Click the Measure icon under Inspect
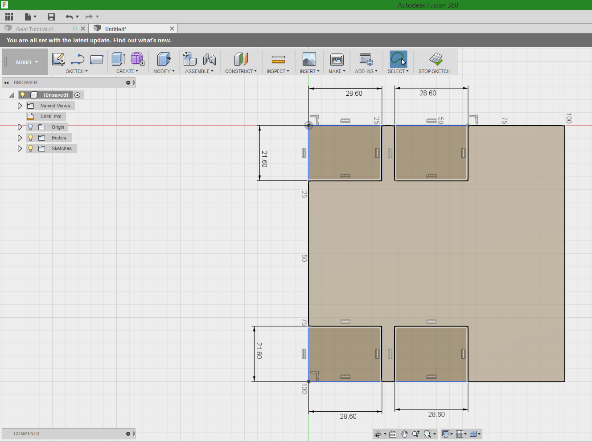 (x=278, y=59)
